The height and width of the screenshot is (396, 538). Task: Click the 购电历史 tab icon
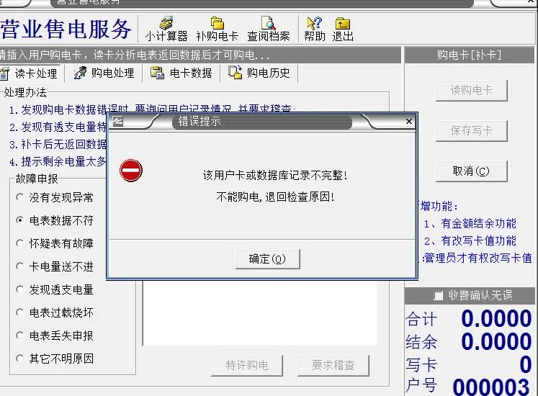tap(236, 73)
